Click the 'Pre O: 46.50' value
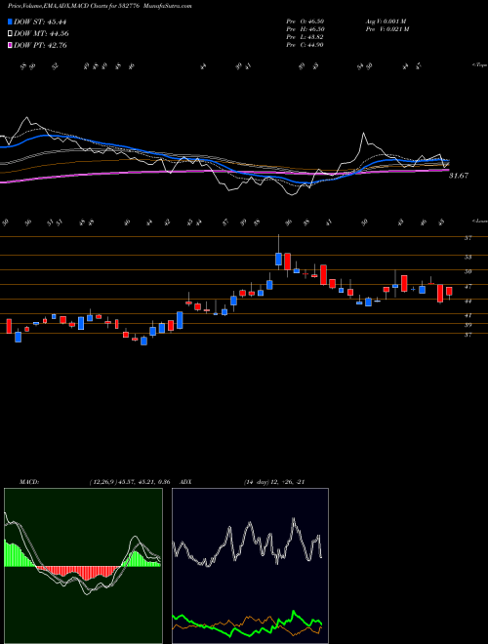This screenshot has height=644, width=488. (x=305, y=21)
